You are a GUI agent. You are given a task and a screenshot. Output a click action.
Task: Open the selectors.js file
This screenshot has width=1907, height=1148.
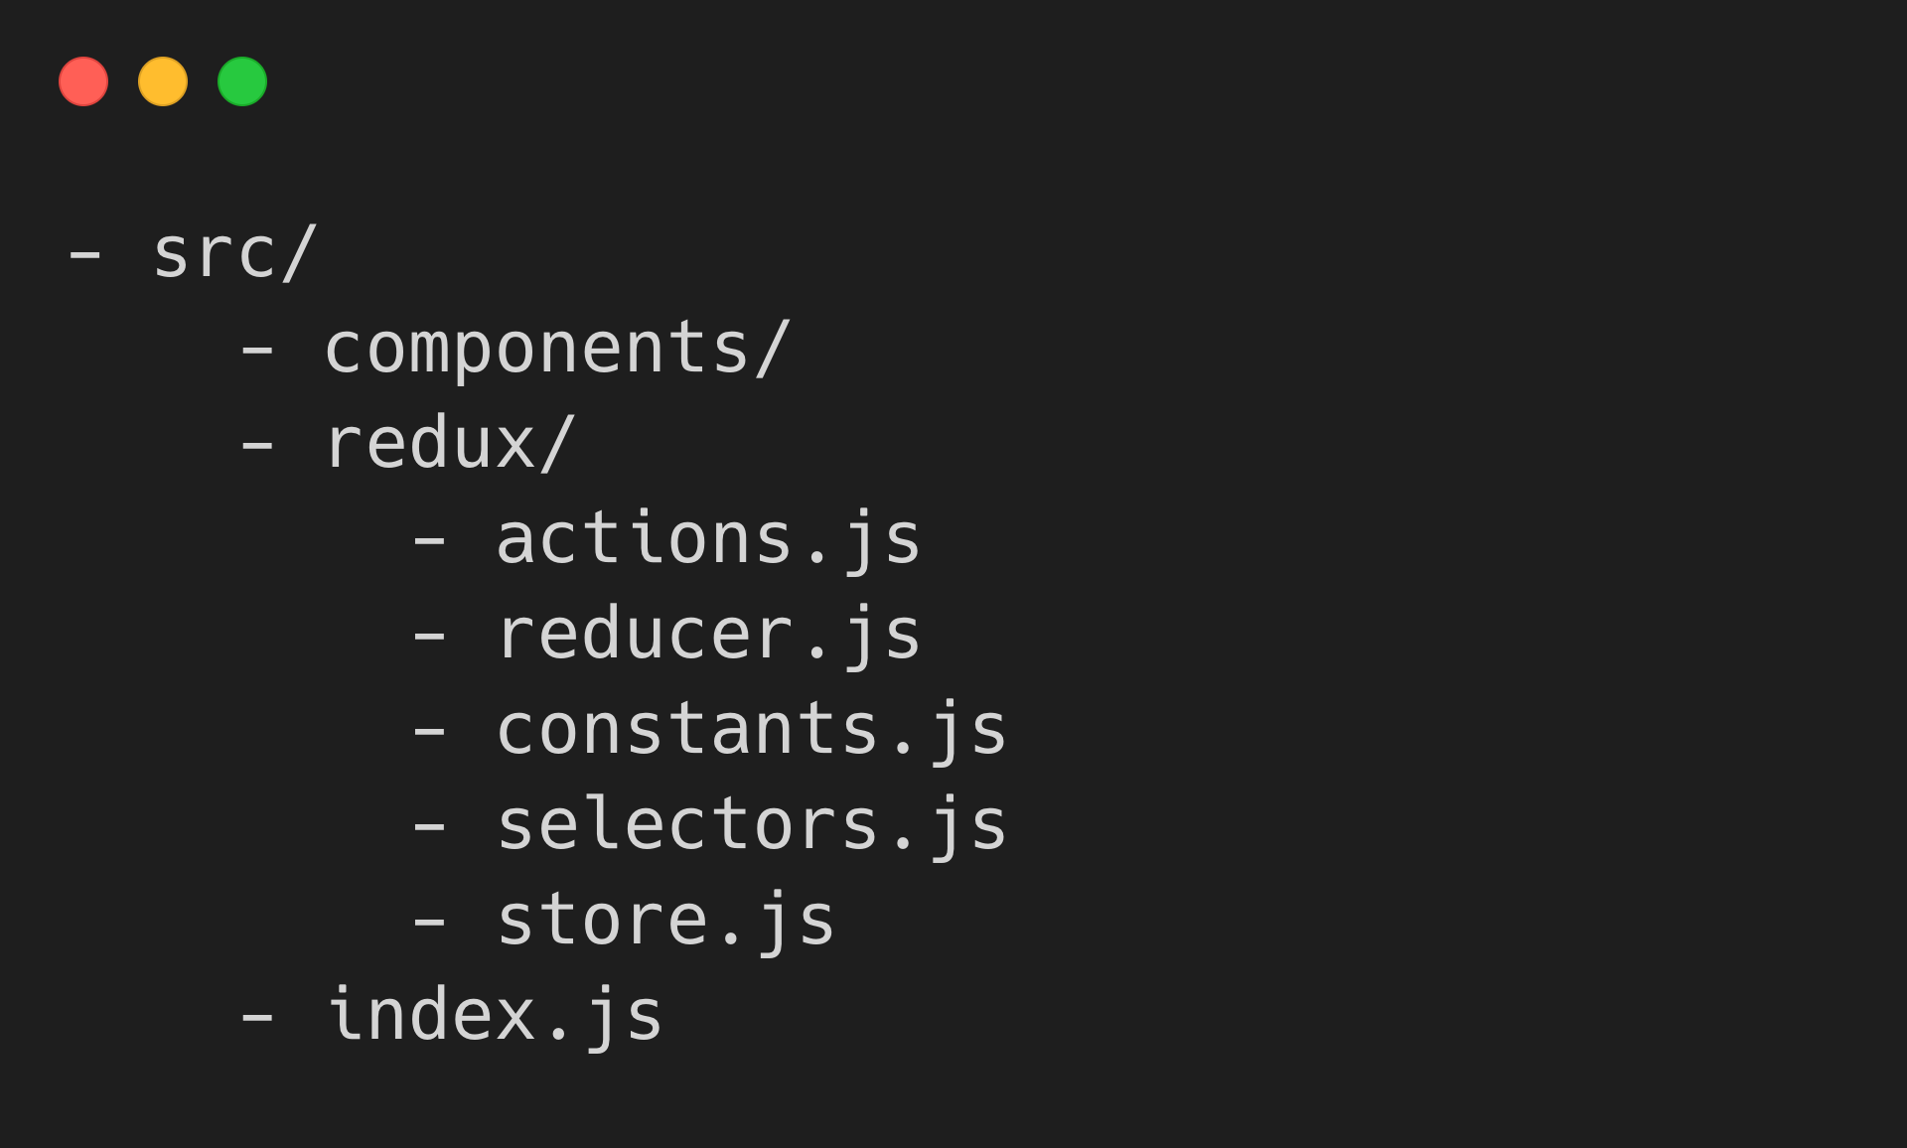click(752, 825)
